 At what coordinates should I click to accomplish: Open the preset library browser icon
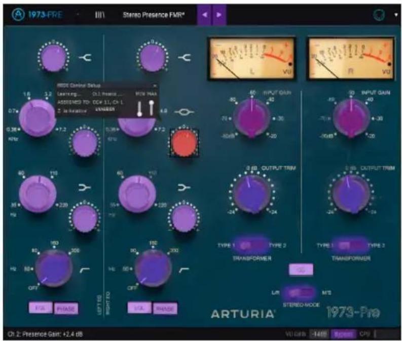[100, 15]
